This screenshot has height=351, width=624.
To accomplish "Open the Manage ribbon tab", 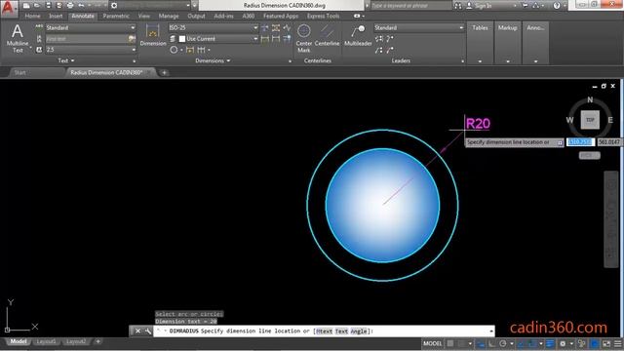I will tap(169, 16).
